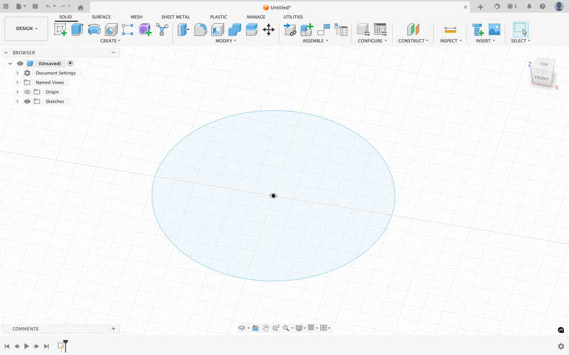Add a comment with the plus button
The image size is (569, 355).
[113, 329]
